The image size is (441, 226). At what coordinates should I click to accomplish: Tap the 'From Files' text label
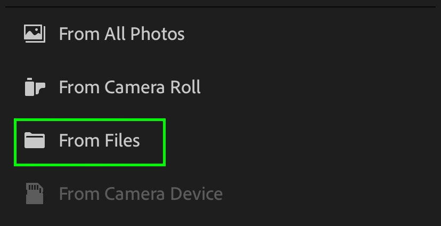(99, 141)
